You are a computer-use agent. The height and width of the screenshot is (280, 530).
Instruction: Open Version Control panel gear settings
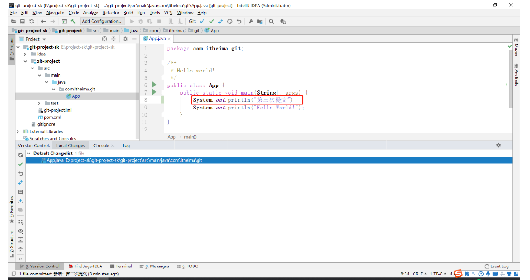(498, 145)
